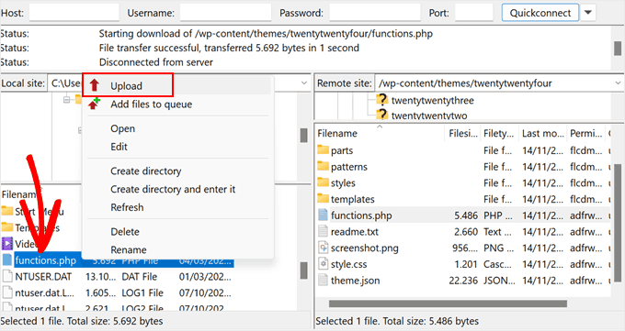Select the style.css filename in remote list
Viewport: 625px width, 331px height.
coord(348,264)
